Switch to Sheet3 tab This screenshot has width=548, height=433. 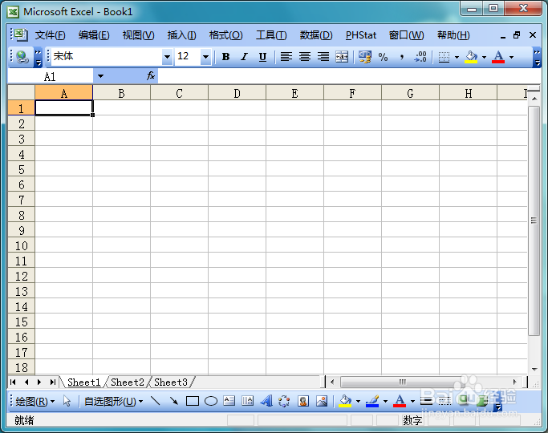(171, 382)
